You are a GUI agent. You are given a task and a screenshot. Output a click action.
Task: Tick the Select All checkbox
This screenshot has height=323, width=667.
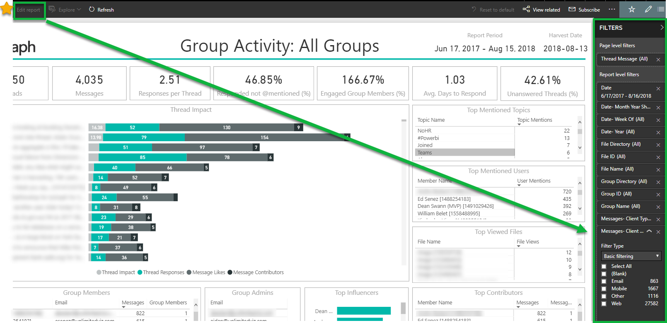pos(604,267)
